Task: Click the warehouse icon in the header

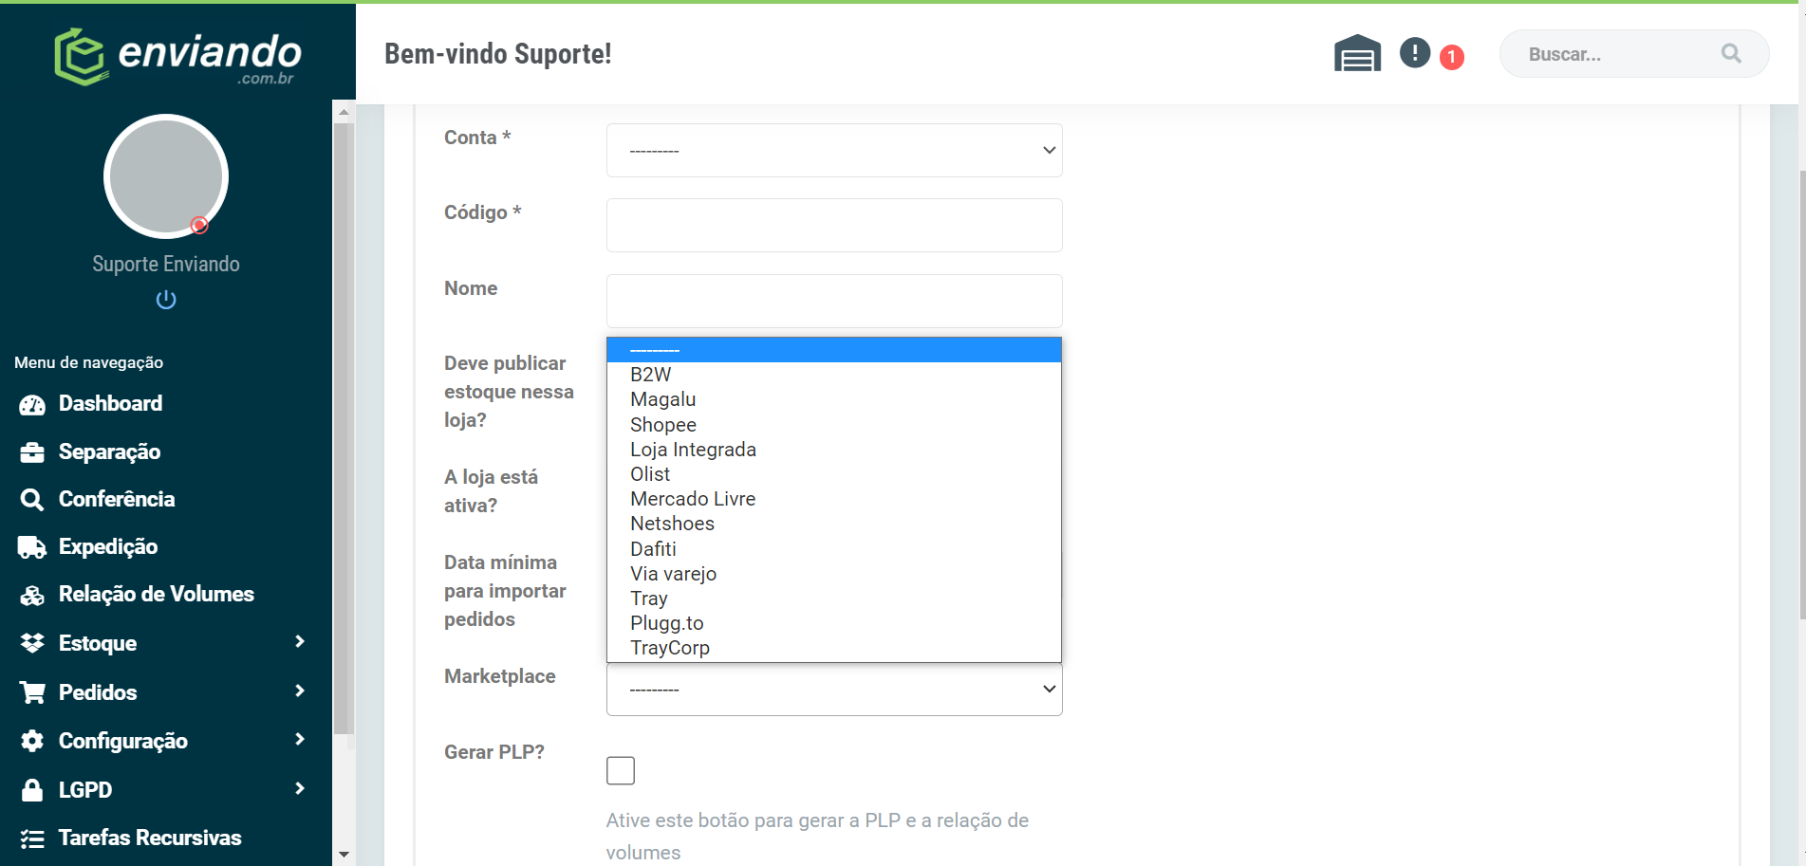Action: click(x=1357, y=53)
